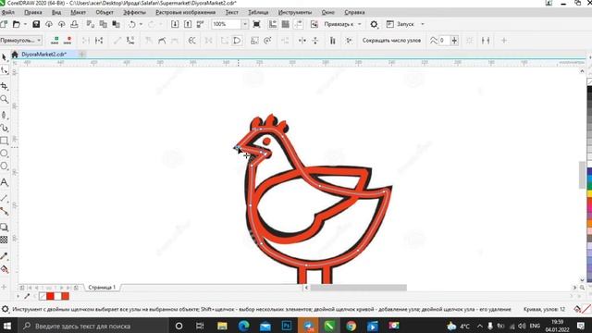Image resolution: width=592 pixels, height=333 pixels.
Task: Select the Pick tool in toolbox
Action: (4, 57)
